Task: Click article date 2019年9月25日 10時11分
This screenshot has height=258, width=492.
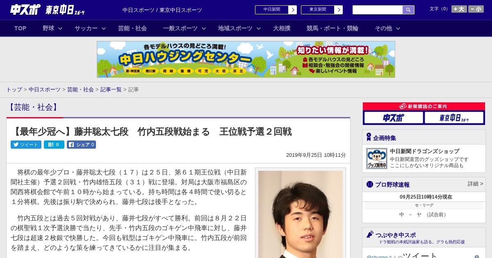Action: click(316, 155)
